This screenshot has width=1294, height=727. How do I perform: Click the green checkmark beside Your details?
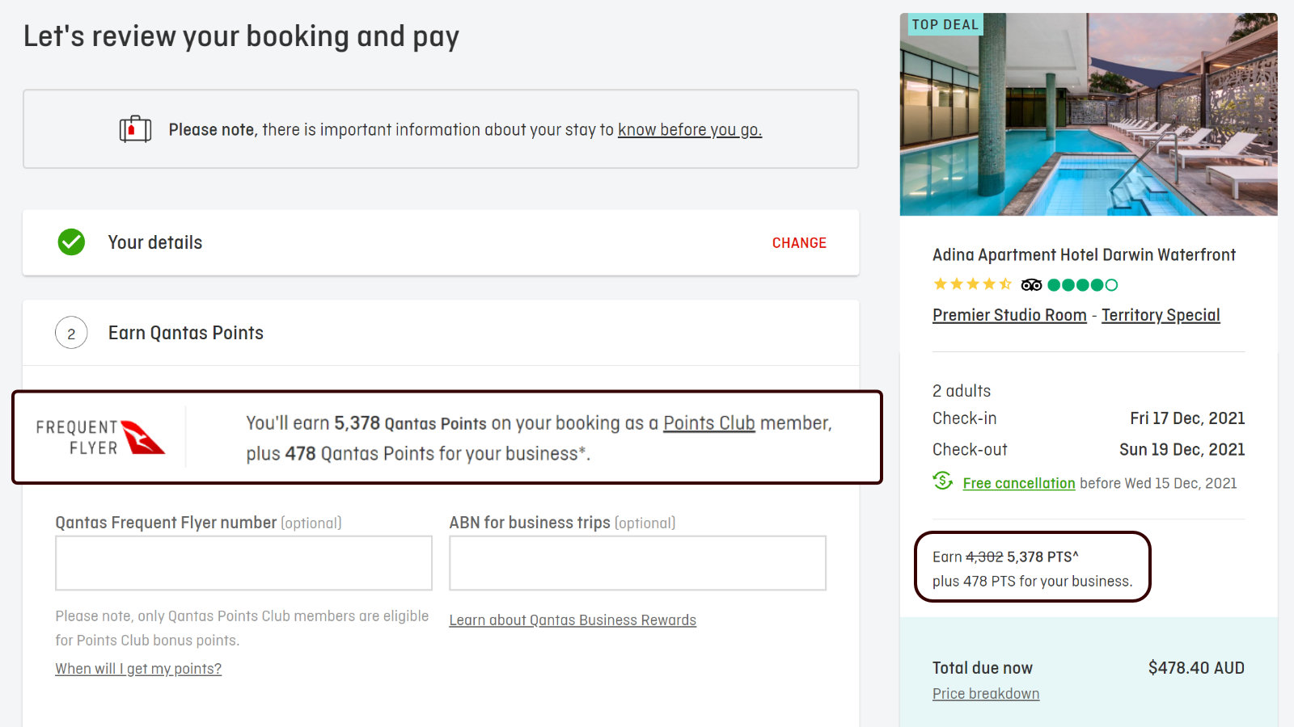pos(71,242)
